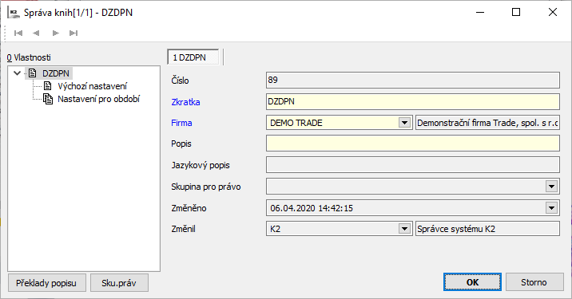Confirm with the OK button
Image resolution: width=572 pixels, height=299 pixels.
[472, 282]
